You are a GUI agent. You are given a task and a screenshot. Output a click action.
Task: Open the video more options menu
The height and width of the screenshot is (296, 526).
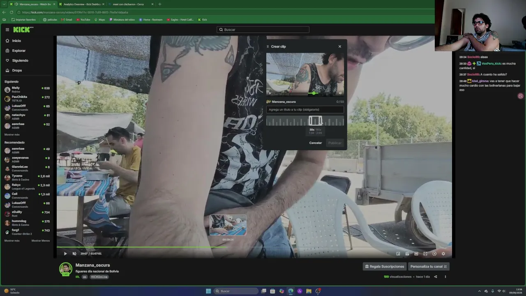click(445, 277)
